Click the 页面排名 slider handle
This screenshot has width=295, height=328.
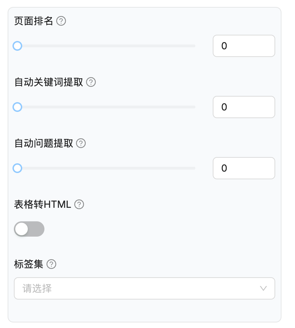17,46
